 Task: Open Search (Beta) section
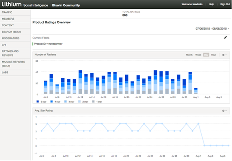(15, 32)
